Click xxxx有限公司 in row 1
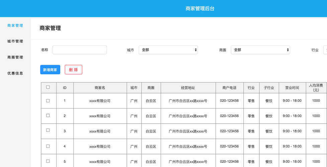This screenshot has width=327, height=167. coord(100,101)
